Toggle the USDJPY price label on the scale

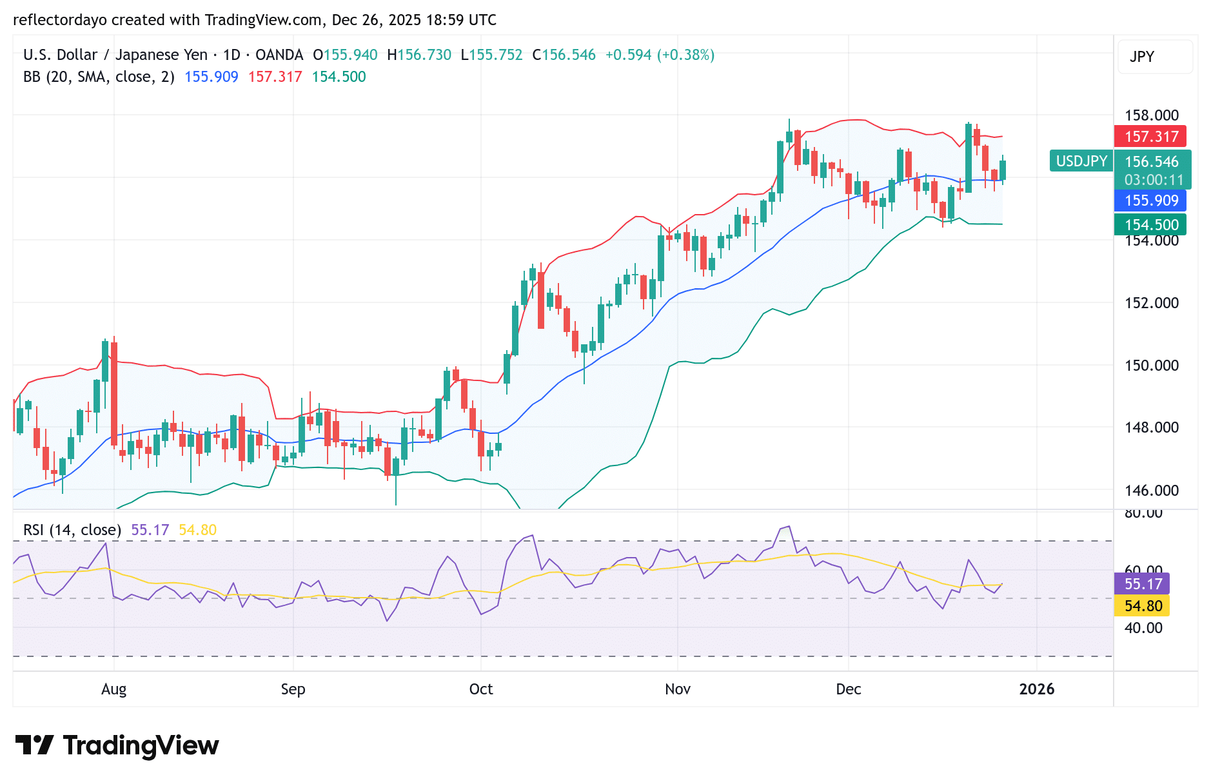pos(1080,161)
